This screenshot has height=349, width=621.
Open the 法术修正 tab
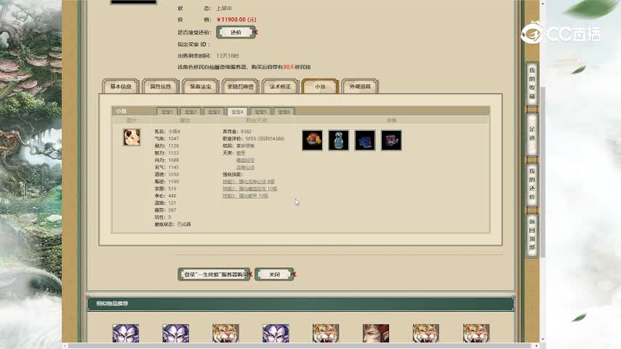(x=280, y=87)
